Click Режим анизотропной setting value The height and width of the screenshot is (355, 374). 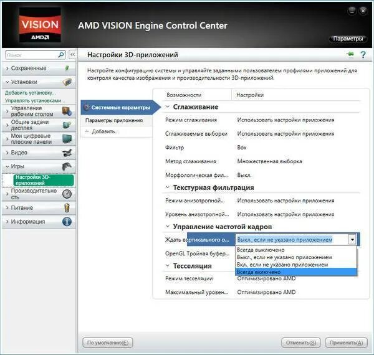point(285,201)
